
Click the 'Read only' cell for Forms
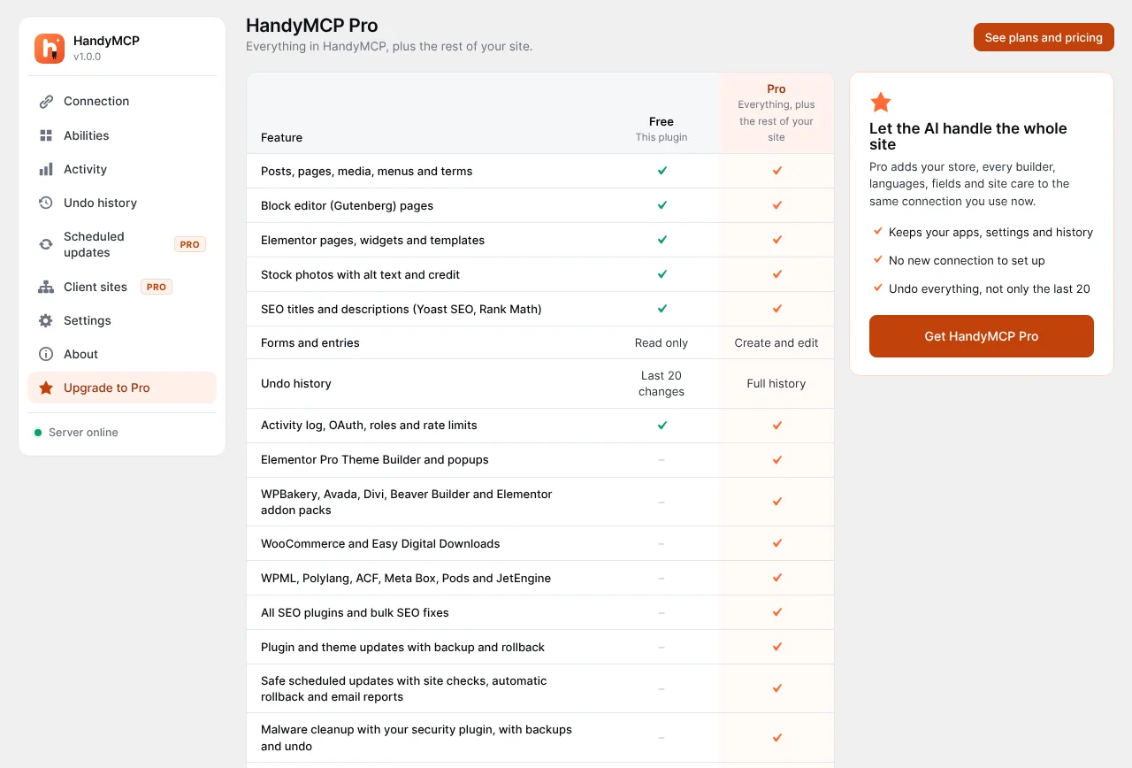tap(662, 342)
